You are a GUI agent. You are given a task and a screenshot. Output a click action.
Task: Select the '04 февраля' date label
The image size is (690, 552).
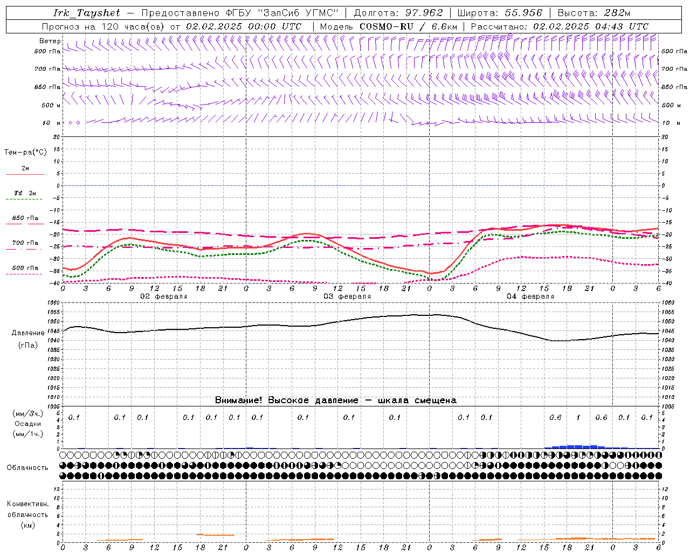tap(530, 296)
